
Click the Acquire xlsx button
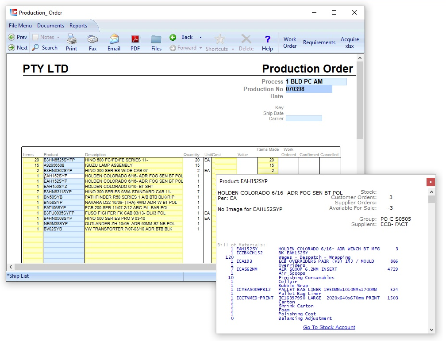(350, 42)
